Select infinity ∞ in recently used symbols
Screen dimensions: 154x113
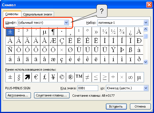(131, 77)
